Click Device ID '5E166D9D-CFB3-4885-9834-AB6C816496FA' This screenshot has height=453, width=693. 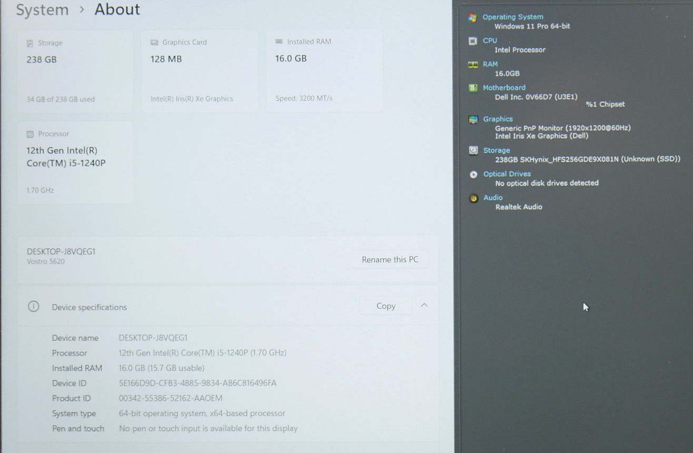tap(197, 383)
